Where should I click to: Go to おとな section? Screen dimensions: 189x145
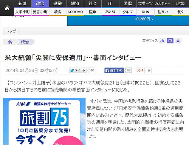[x=110, y=12]
